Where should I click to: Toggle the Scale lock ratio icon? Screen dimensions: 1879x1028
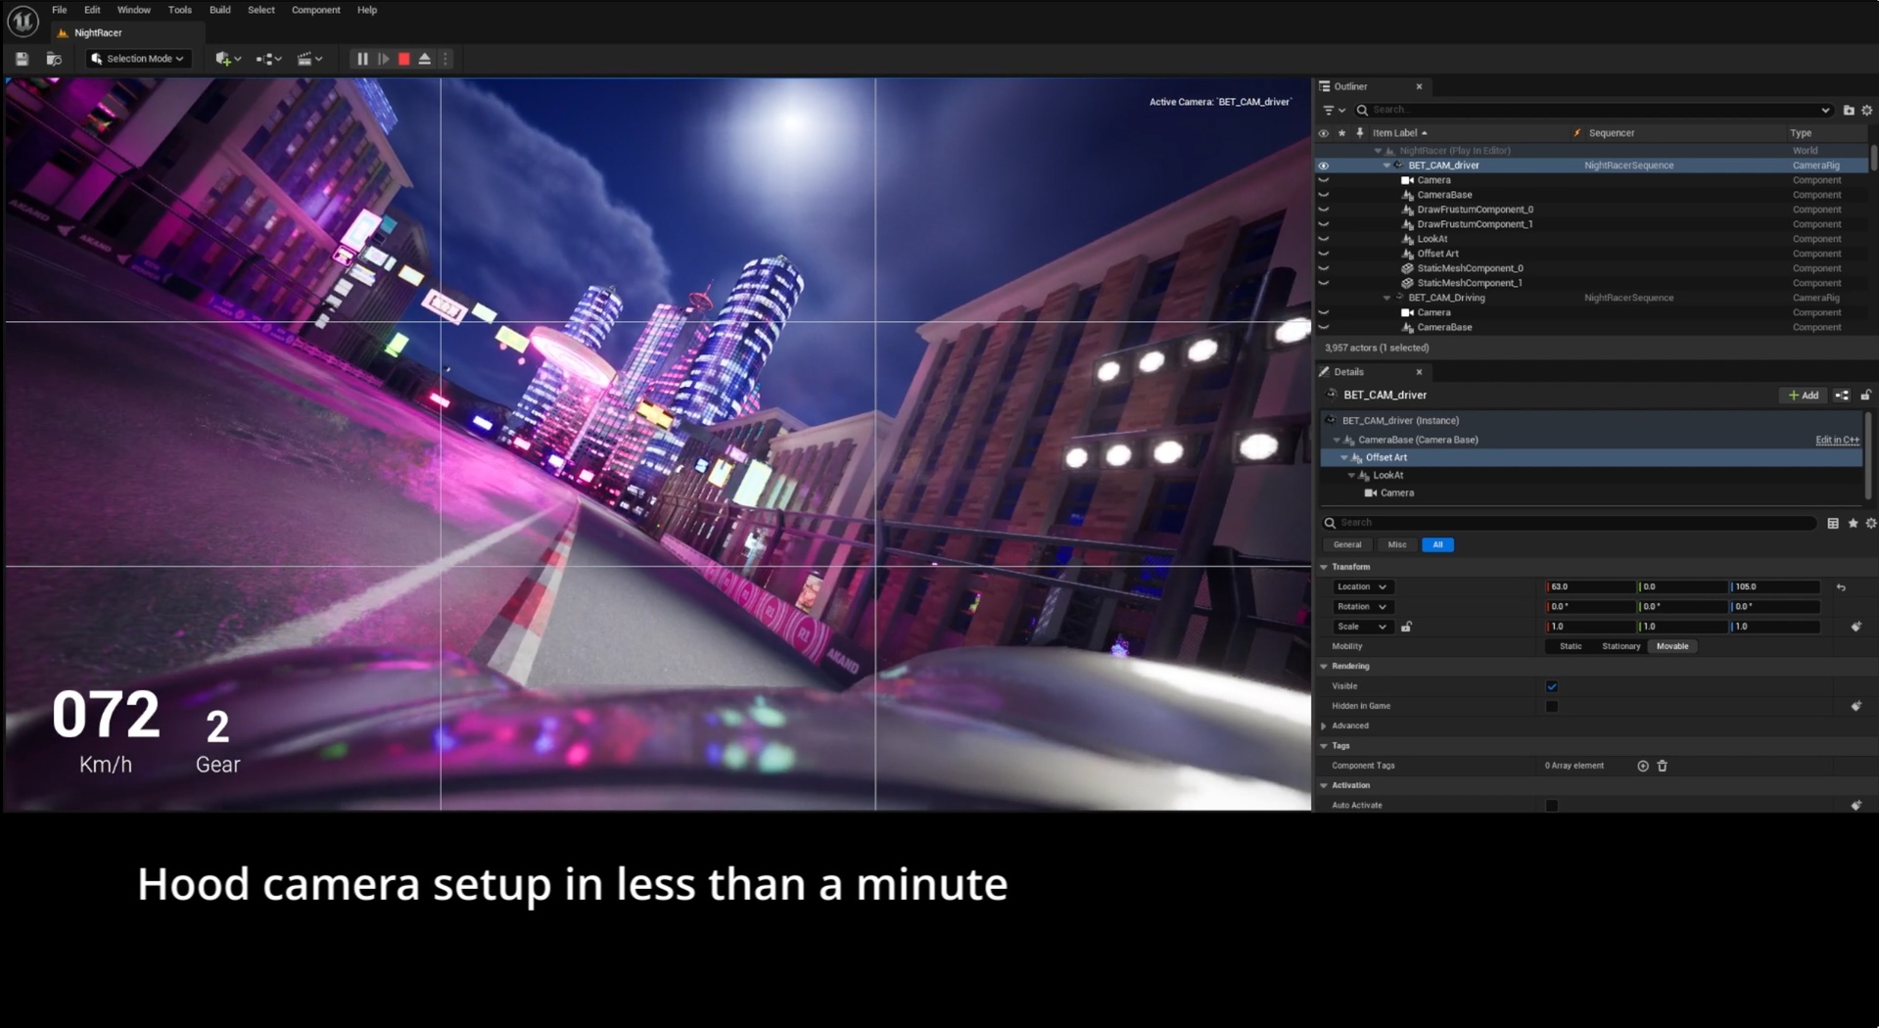[x=1406, y=627]
